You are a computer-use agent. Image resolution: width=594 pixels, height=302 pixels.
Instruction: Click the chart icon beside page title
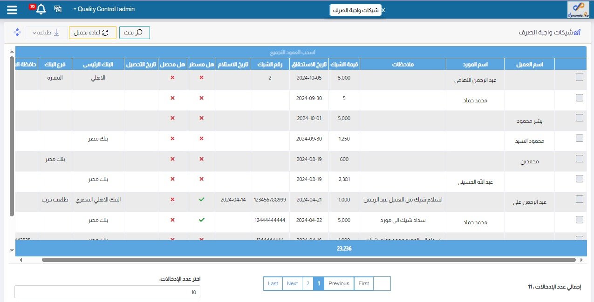point(577,33)
